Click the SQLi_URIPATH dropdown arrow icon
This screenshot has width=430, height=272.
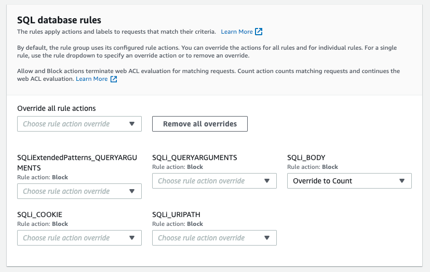(267, 238)
